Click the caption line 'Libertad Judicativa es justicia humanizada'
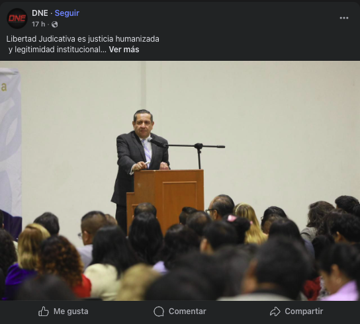Image resolution: width=360 pixels, height=324 pixels. (83, 39)
